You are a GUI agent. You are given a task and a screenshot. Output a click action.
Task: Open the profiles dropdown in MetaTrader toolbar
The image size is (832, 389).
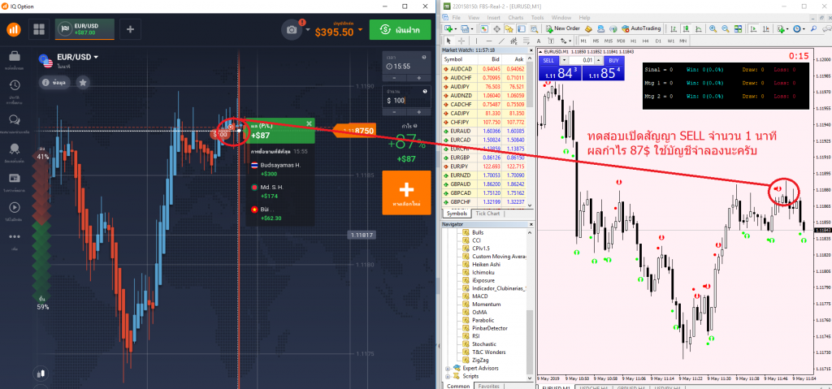click(472, 28)
